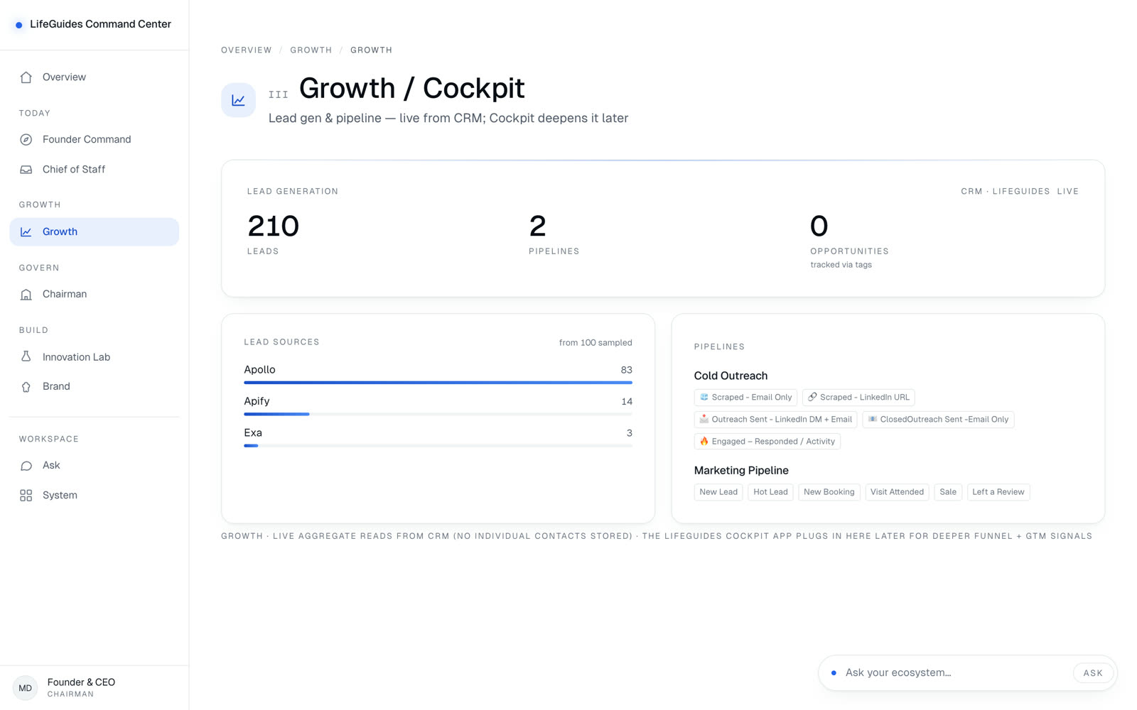Viewport: 1137px width, 710px height.
Task: Click the Apollo lead source progress bar
Action: 438,383
